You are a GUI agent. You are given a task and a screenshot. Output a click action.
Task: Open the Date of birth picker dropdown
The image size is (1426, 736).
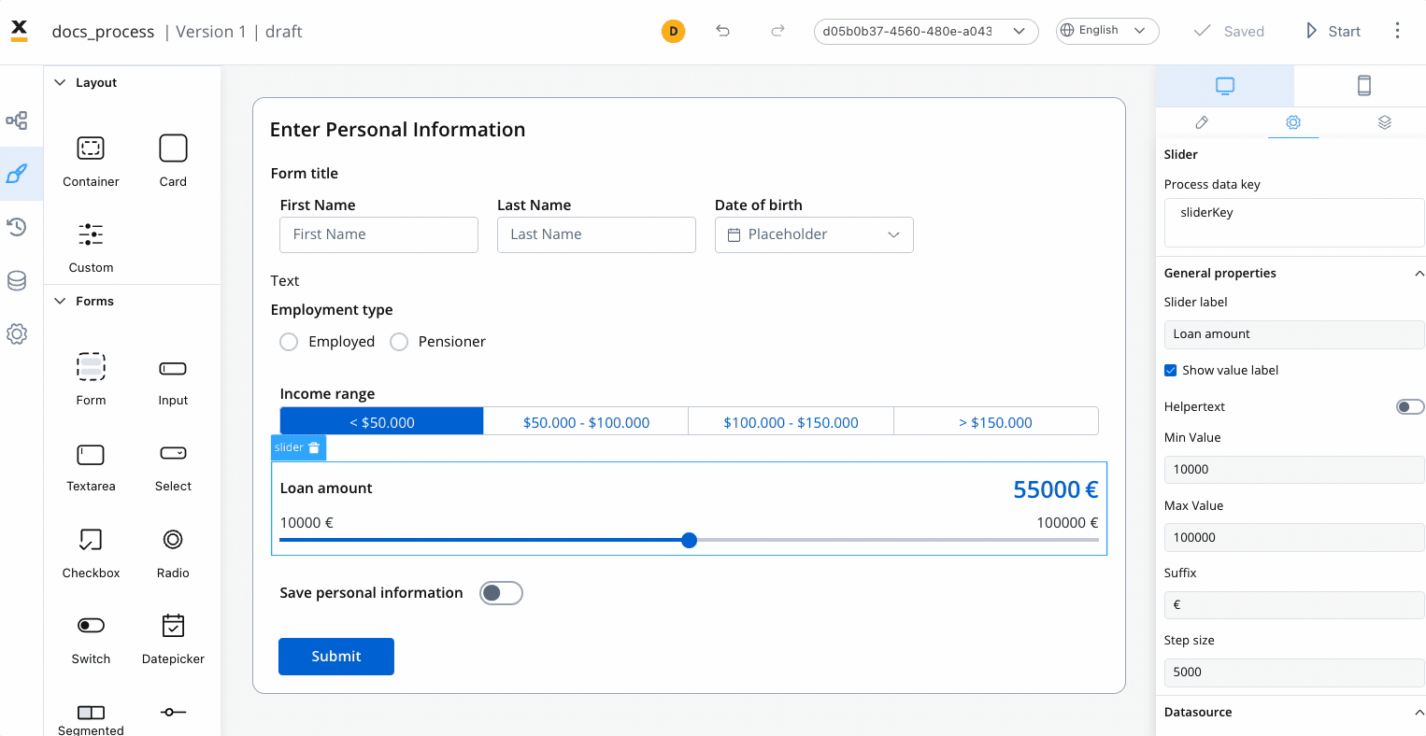point(814,235)
